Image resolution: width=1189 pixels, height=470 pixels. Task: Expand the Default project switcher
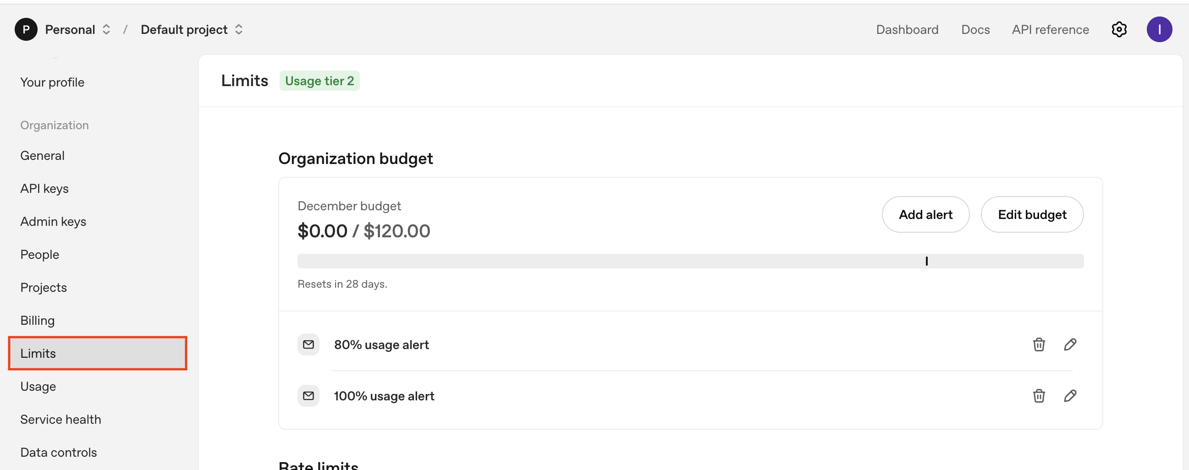[x=239, y=29]
